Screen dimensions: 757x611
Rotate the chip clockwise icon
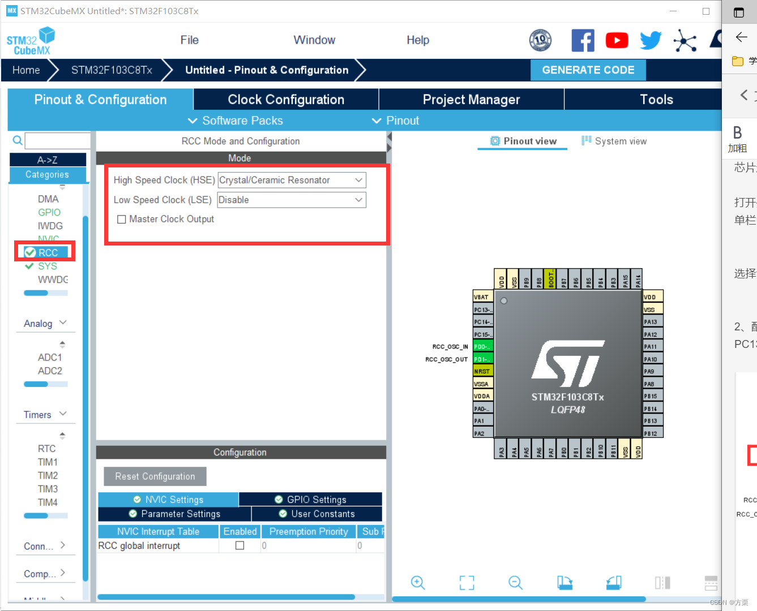tap(564, 583)
